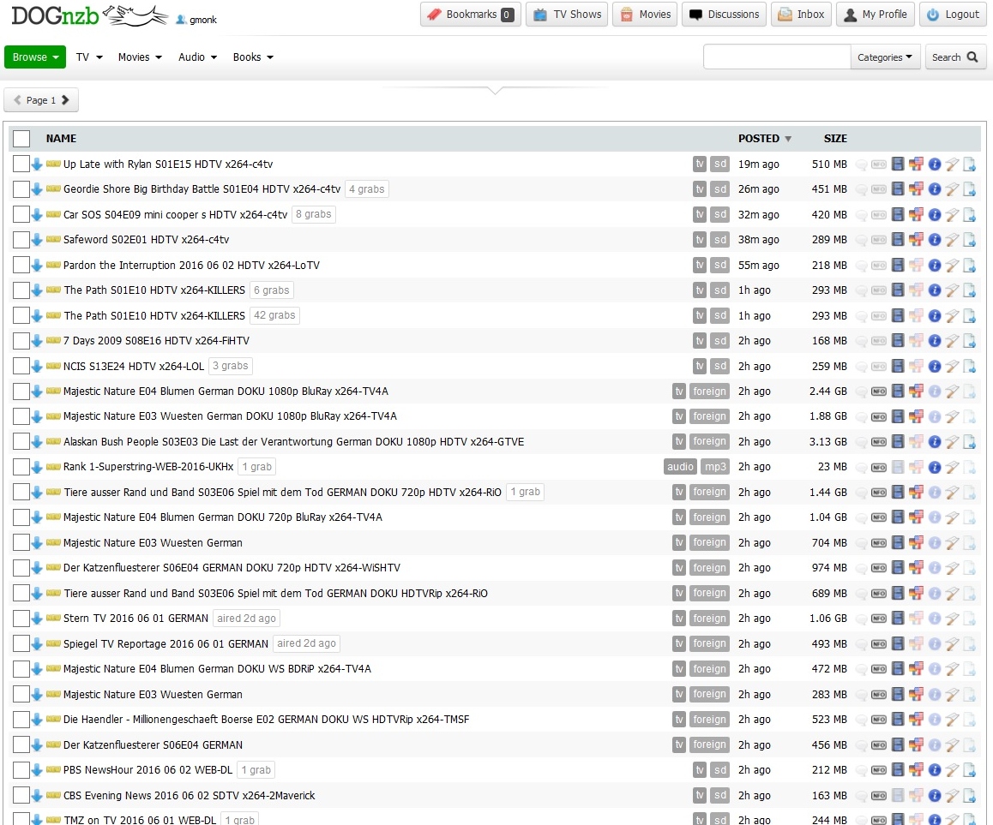Click flags icon for Die Haendler row
993x825 pixels.
(916, 720)
